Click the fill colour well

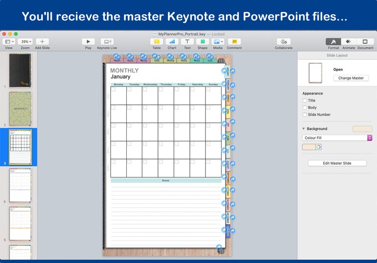(x=309, y=147)
